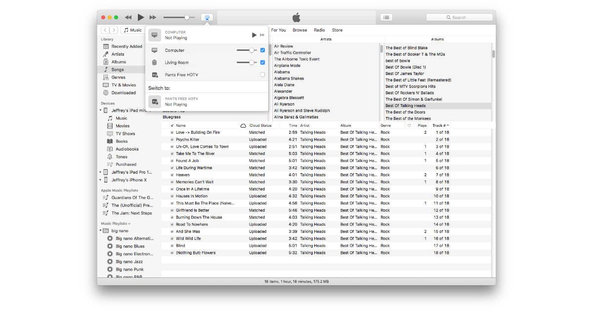Select Albums in the Library sidebar

pos(119,62)
